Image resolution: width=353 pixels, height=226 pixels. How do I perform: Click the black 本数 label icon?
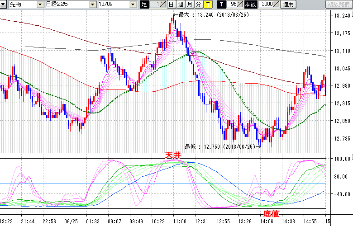pos(250,5)
